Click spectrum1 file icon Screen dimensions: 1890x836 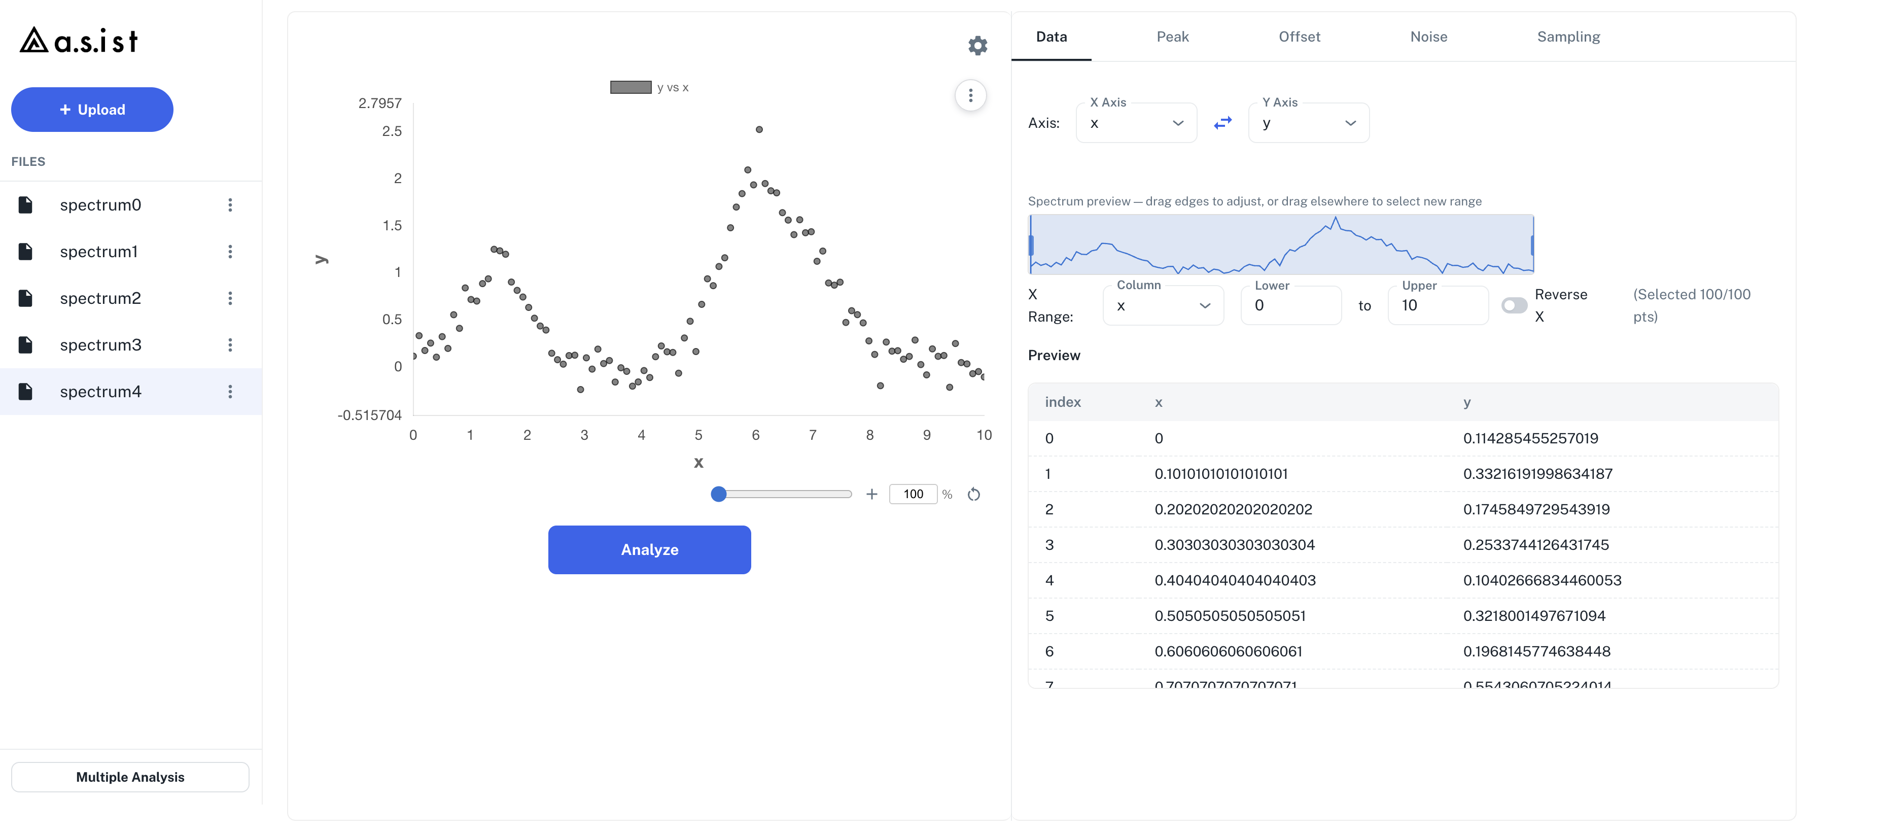pos(26,252)
